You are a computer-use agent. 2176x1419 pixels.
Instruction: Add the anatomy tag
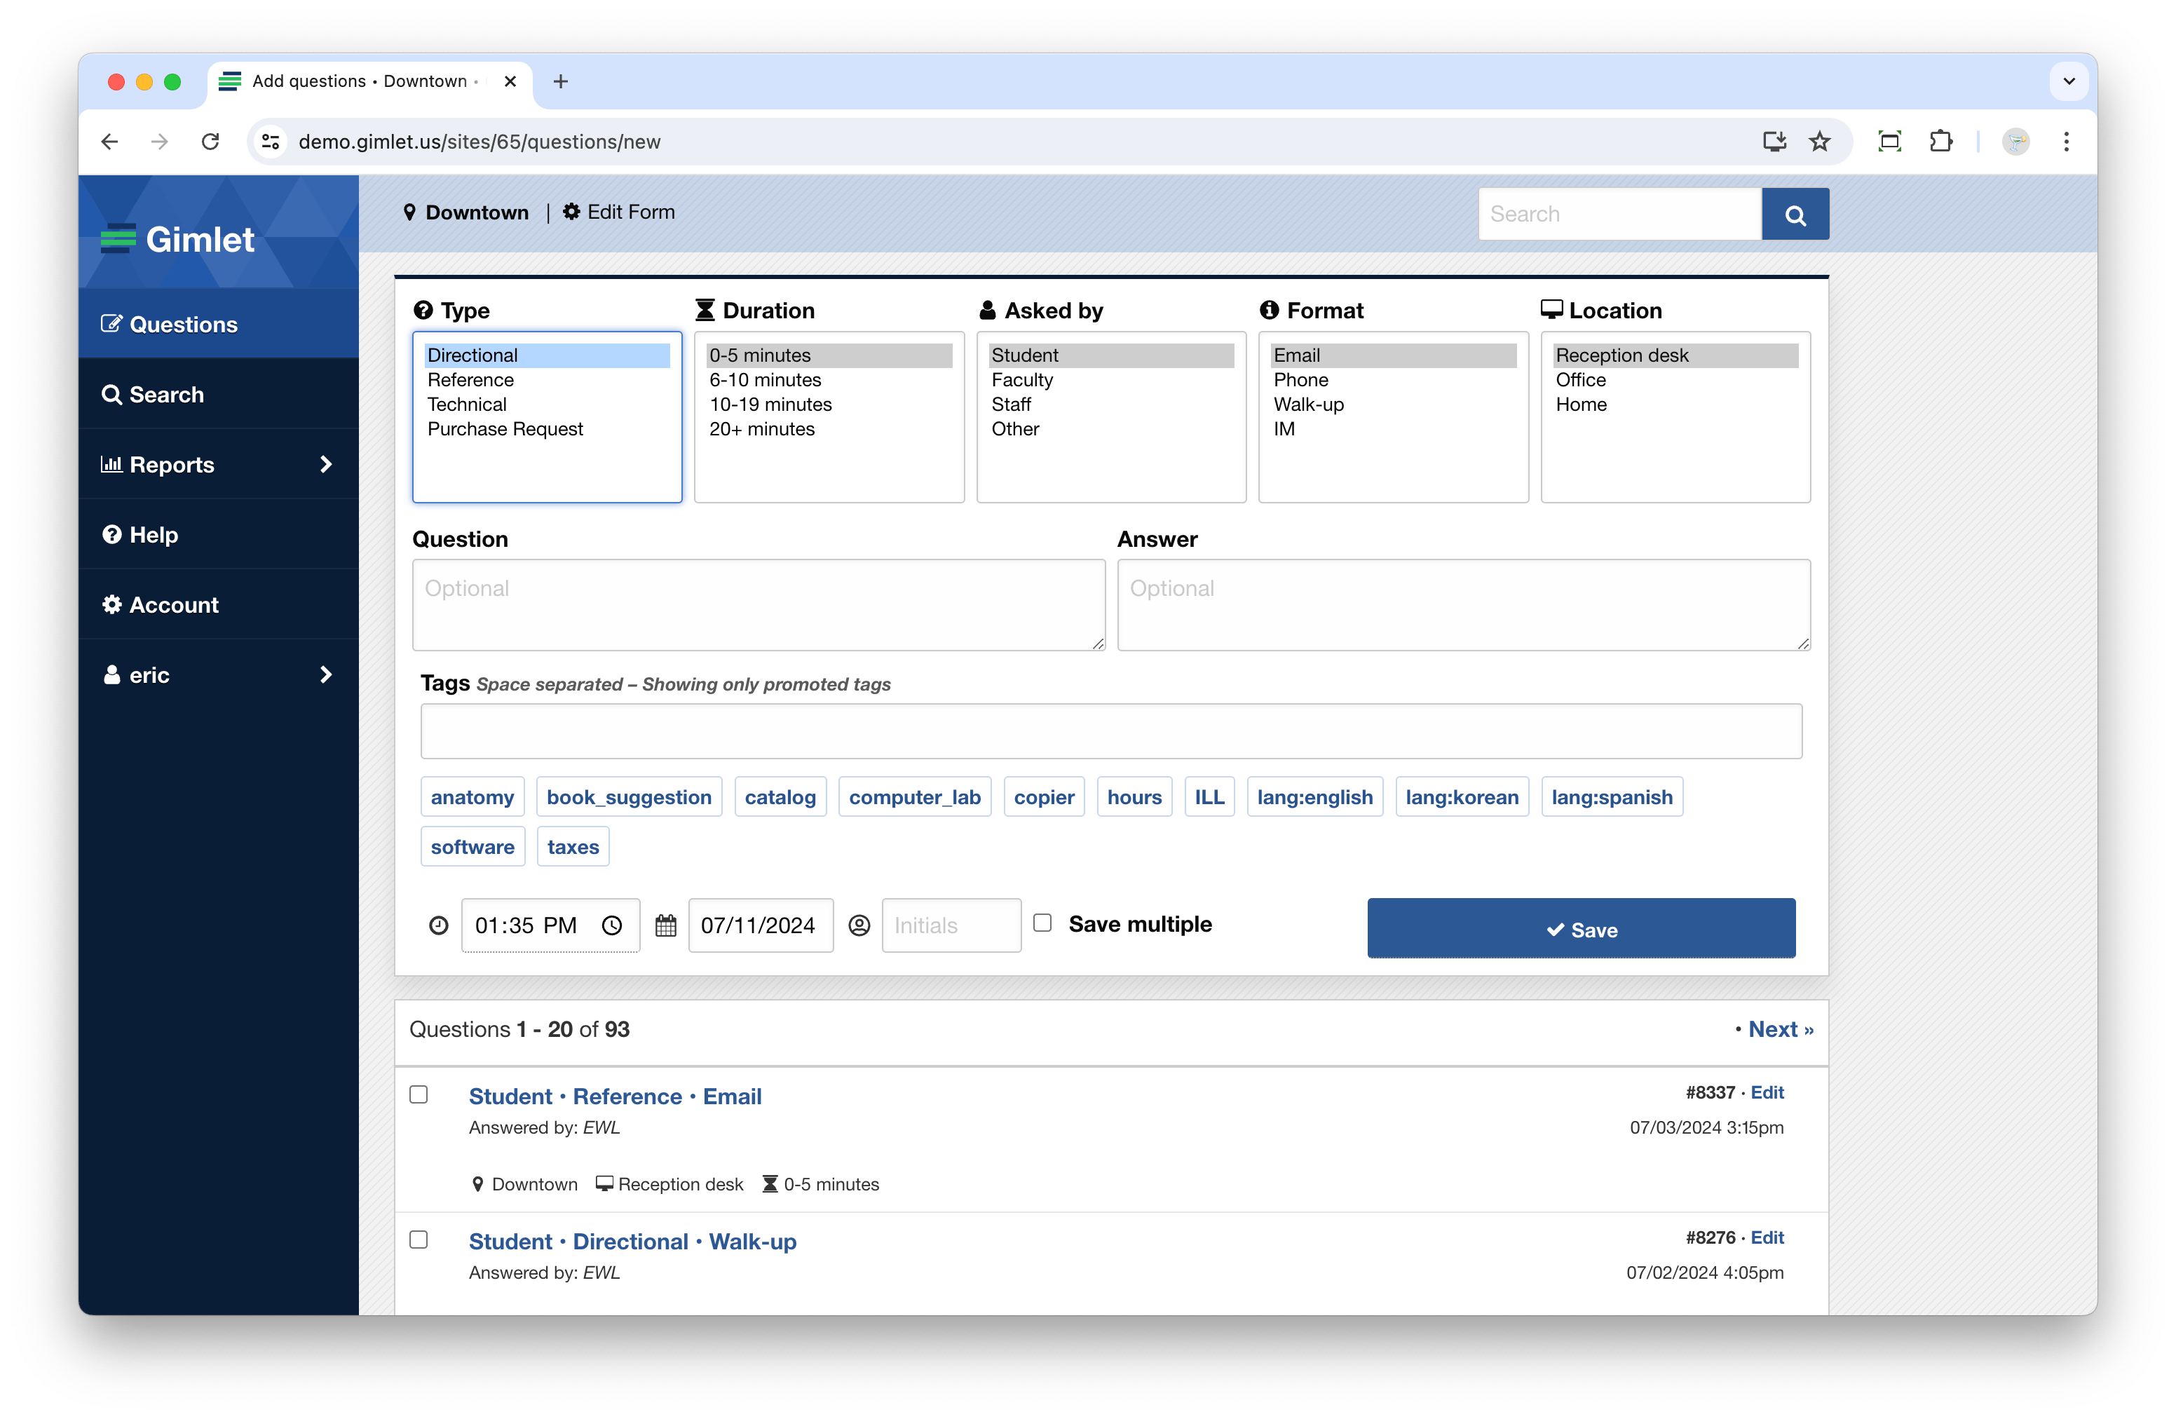pyautogui.click(x=472, y=797)
